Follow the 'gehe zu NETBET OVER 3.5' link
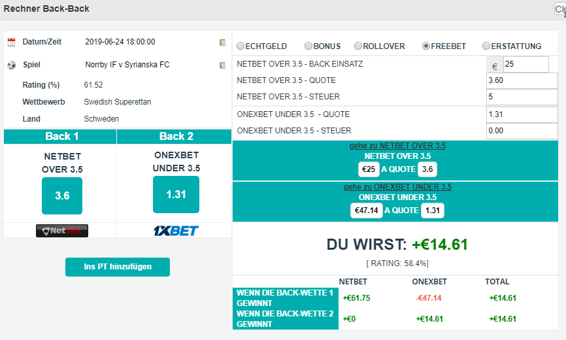 point(397,146)
